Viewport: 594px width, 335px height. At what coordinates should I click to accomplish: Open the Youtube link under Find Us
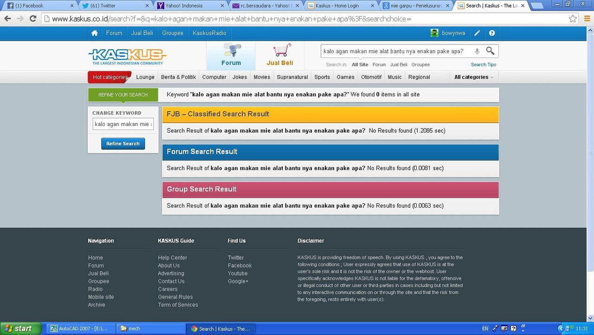pyautogui.click(x=238, y=273)
